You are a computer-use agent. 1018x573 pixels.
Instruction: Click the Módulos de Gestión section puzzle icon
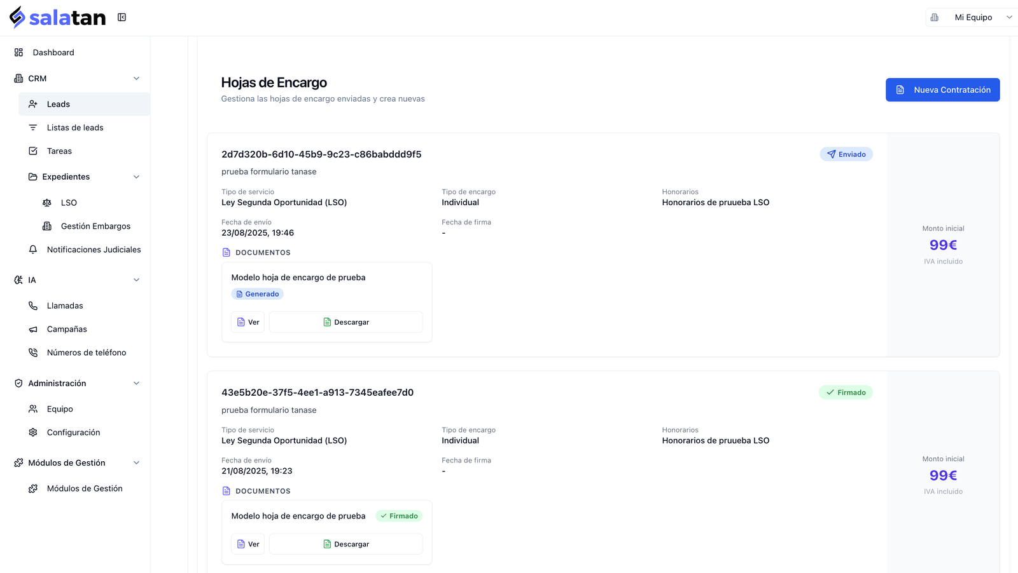coord(18,462)
